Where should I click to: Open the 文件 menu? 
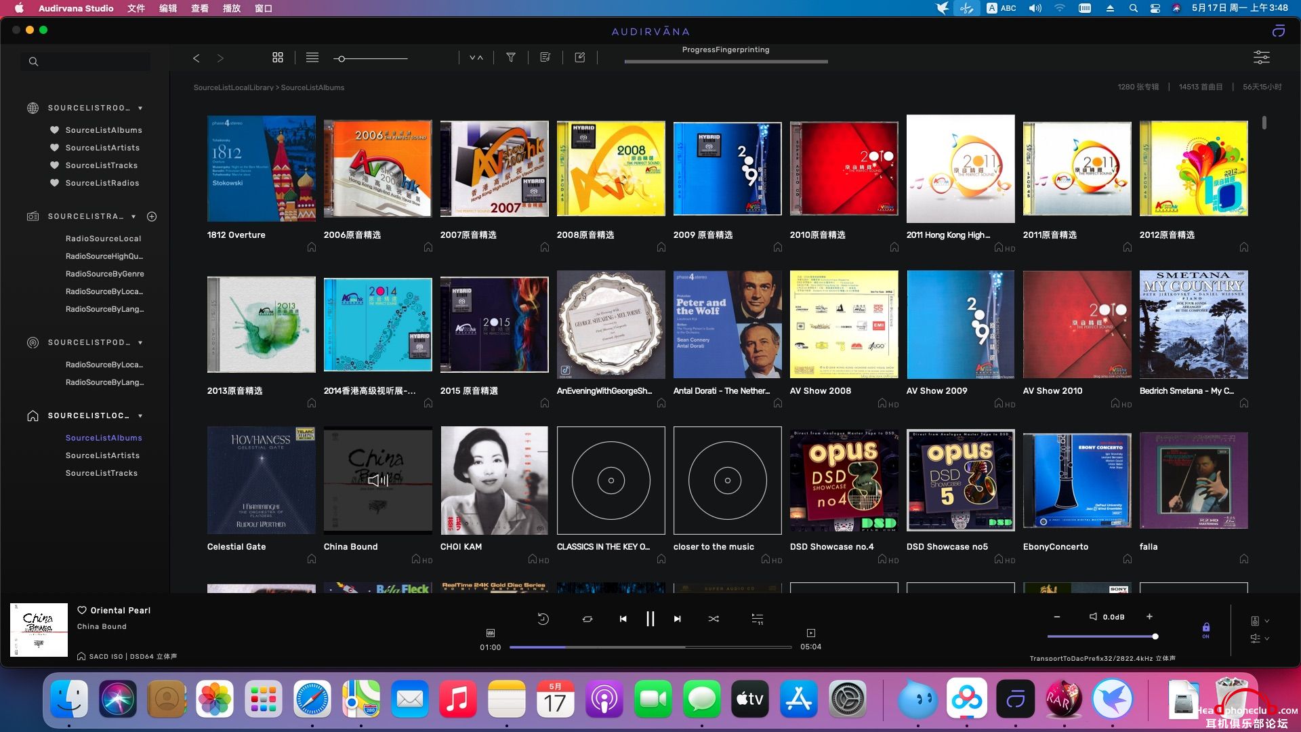pos(136,8)
